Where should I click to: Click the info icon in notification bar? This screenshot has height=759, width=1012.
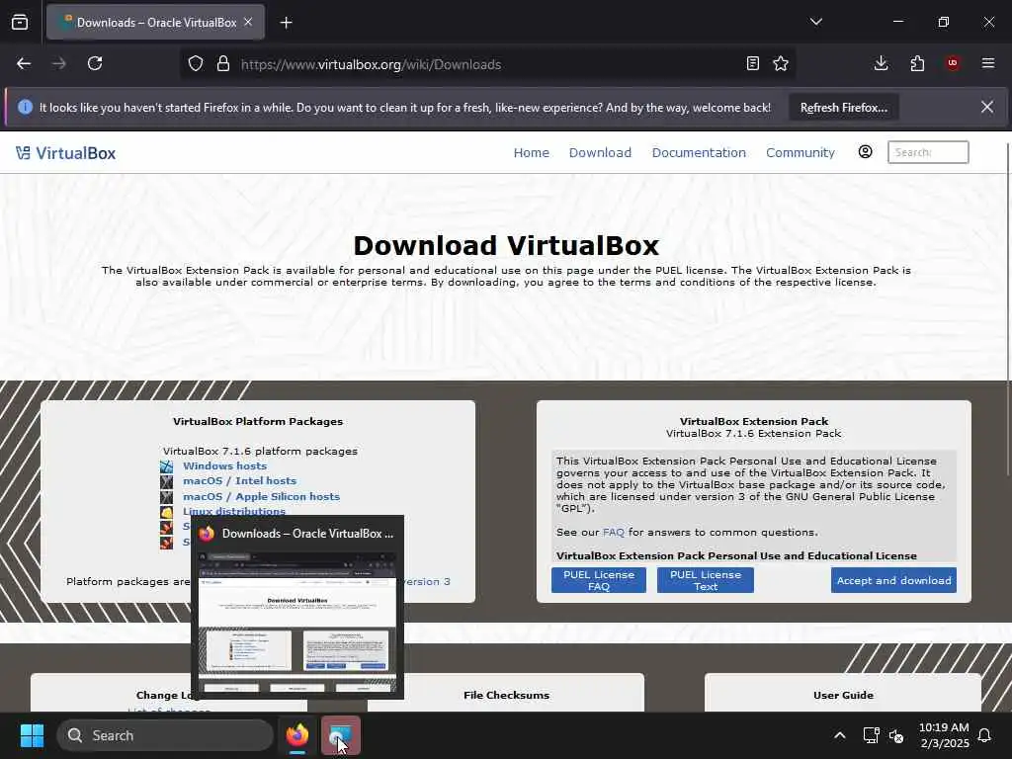pos(25,107)
